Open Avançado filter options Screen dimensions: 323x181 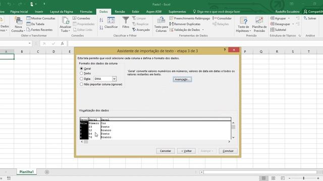141,30
